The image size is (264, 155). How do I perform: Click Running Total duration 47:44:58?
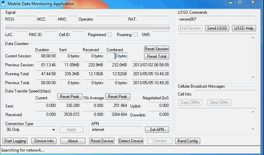[46, 74]
